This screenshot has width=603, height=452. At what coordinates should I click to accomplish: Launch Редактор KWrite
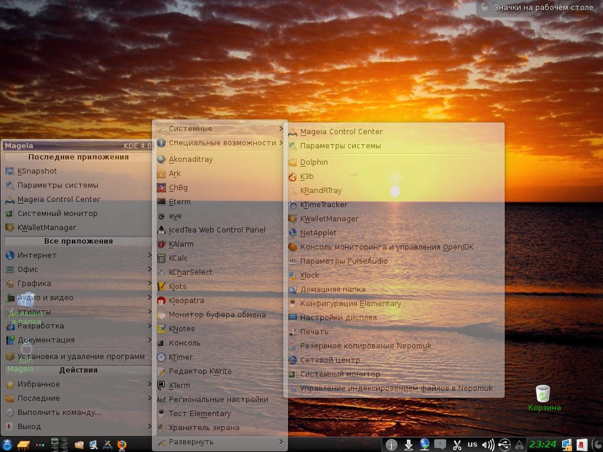(220, 371)
